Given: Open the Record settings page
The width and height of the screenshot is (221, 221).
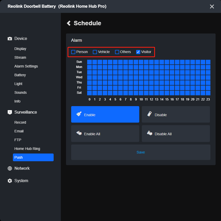Looking at the screenshot, I should [20, 122].
